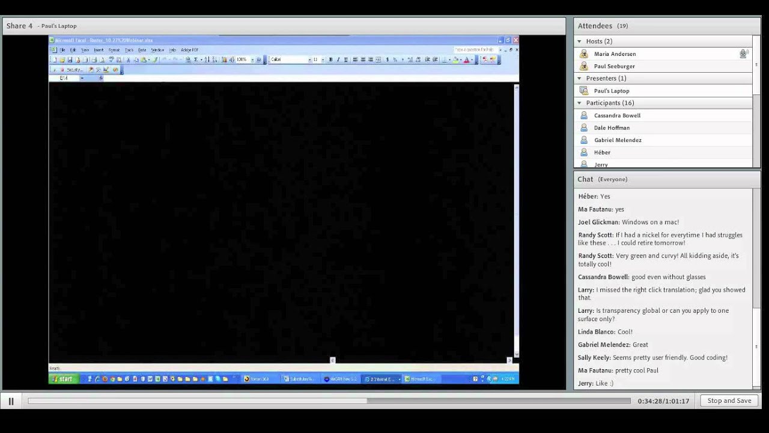Click the Sort Ascending icon
The width and height of the screenshot is (769, 433).
tap(206, 60)
